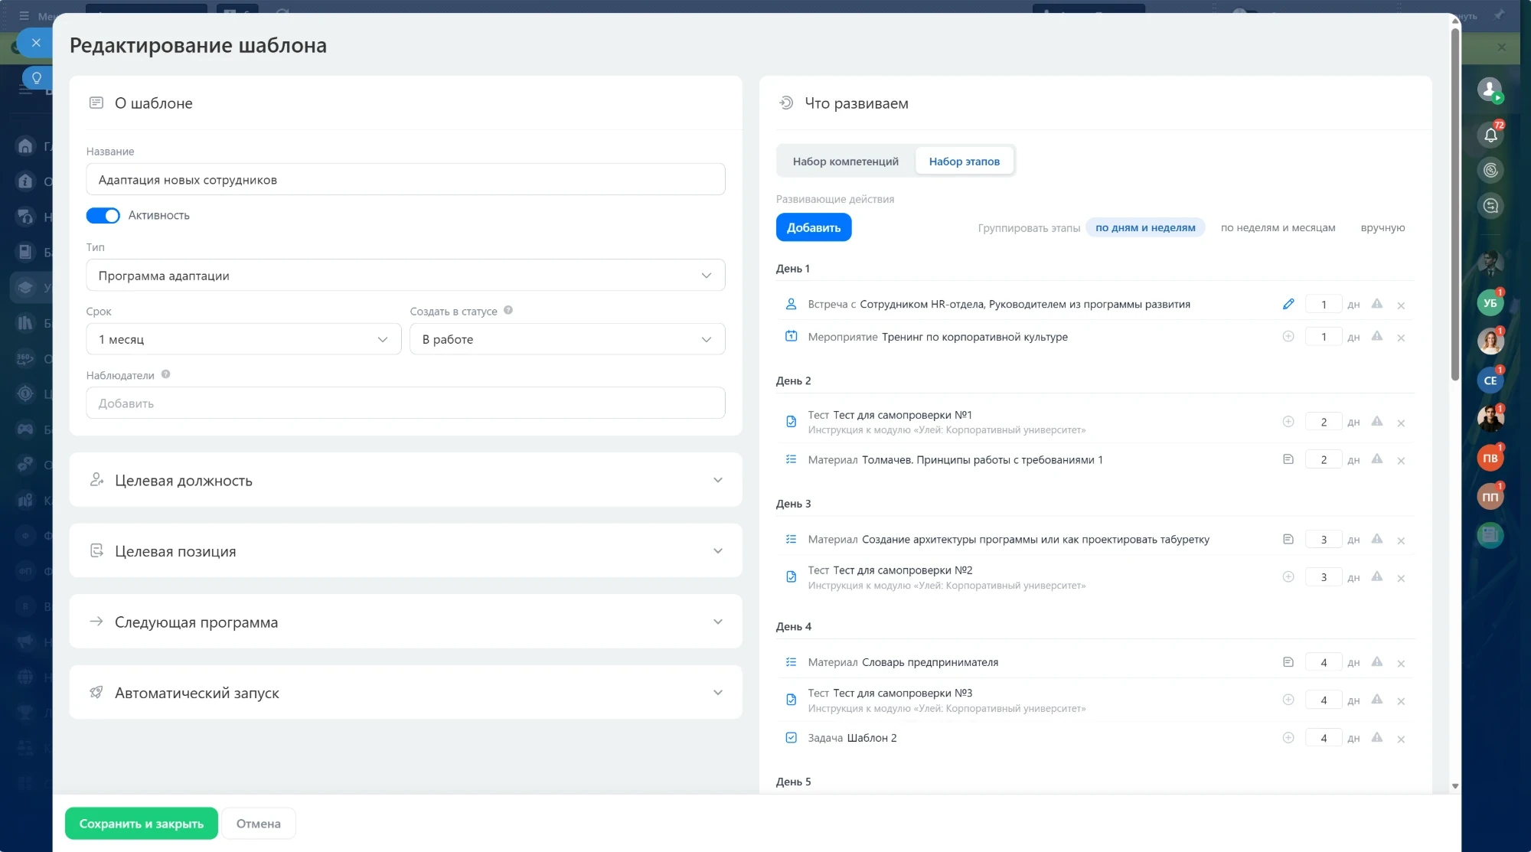Open notifications bell with 72 badge

pyautogui.click(x=1490, y=135)
